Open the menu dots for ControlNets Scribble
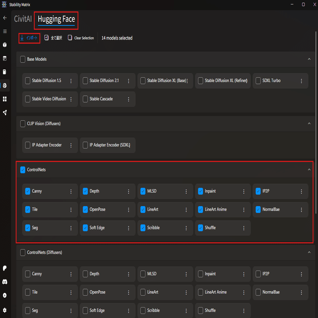 tap(186, 228)
